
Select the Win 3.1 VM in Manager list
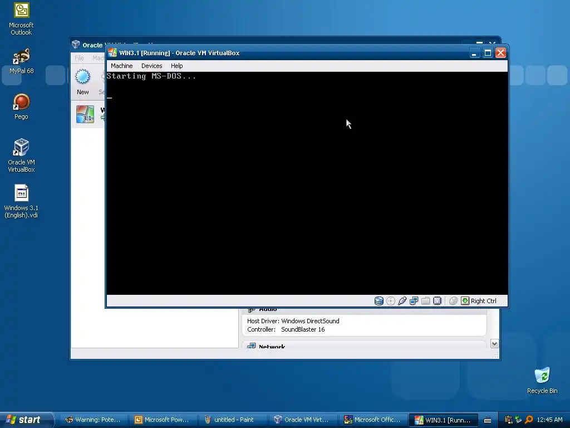point(89,114)
